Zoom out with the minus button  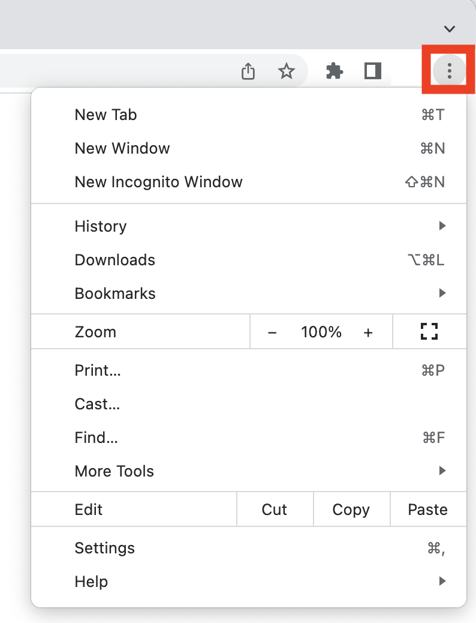pyautogui.click(x=272, y=333)
